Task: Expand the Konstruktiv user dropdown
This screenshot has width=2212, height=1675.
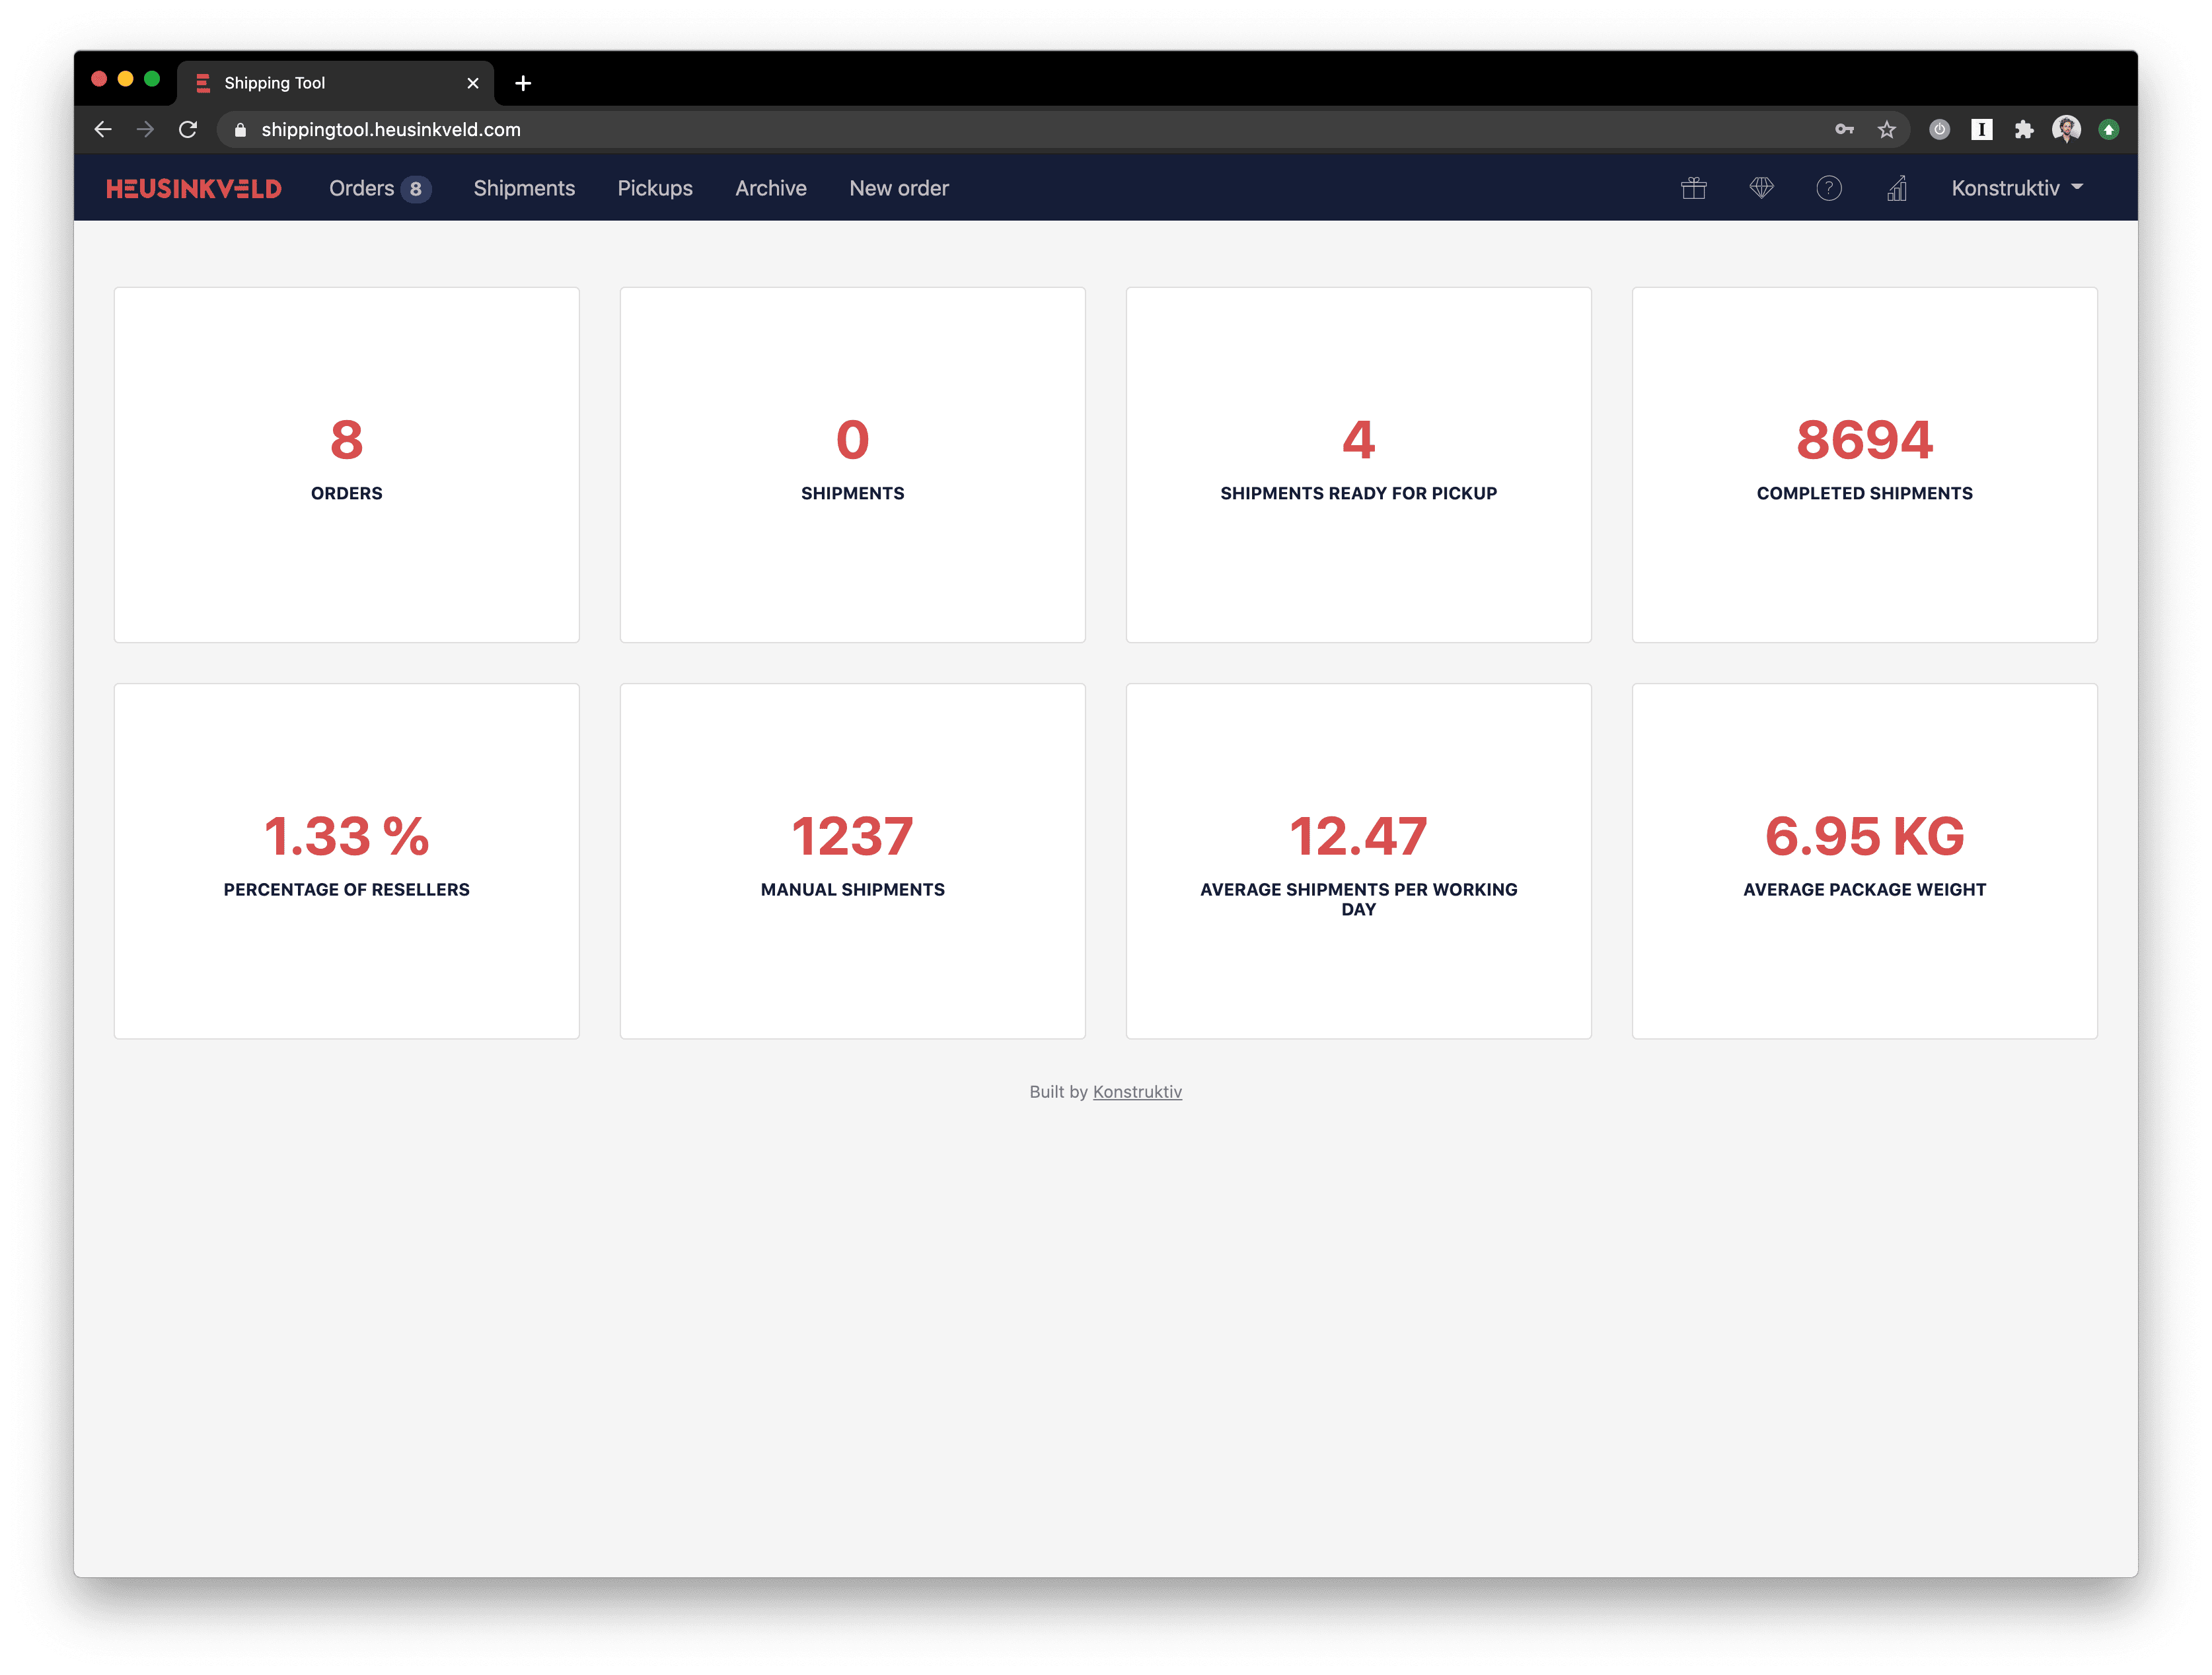Action: [x=2016, y=188]
